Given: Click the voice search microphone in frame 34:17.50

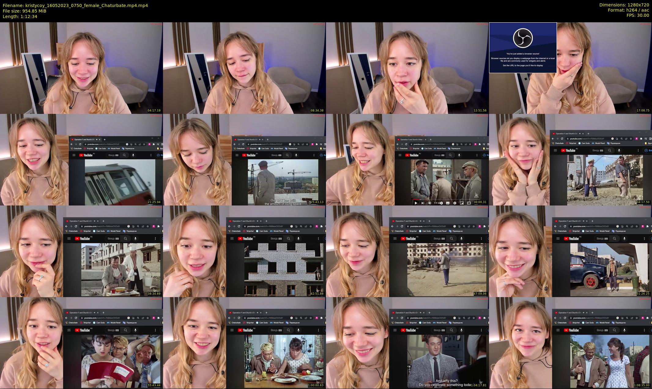Looking at the screenshot, I should coord(619,150).
